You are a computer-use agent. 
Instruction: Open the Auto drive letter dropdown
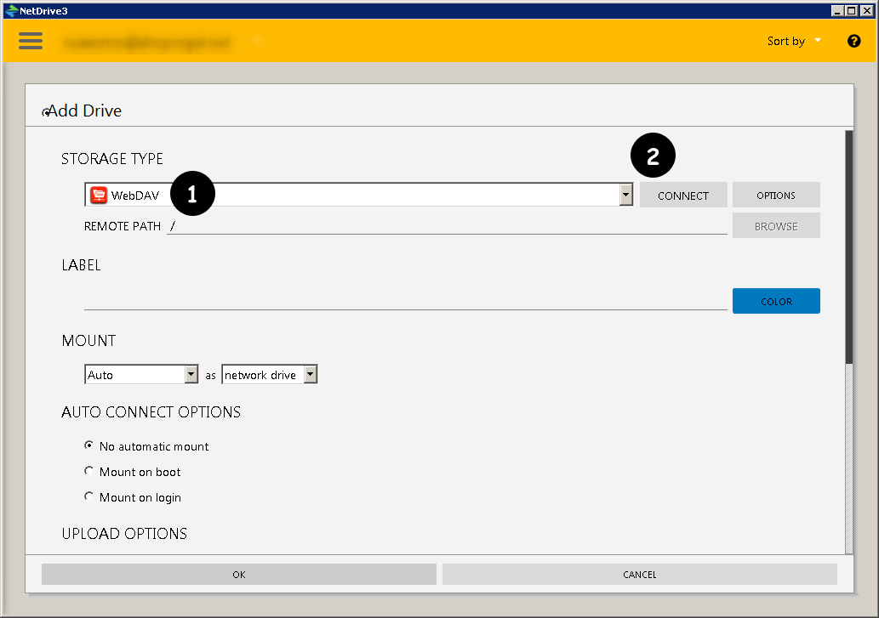191,375
